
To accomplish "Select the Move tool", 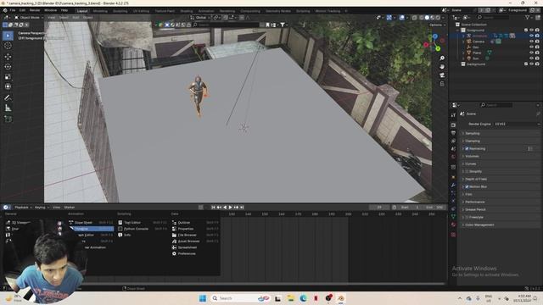I will (8, 57).
